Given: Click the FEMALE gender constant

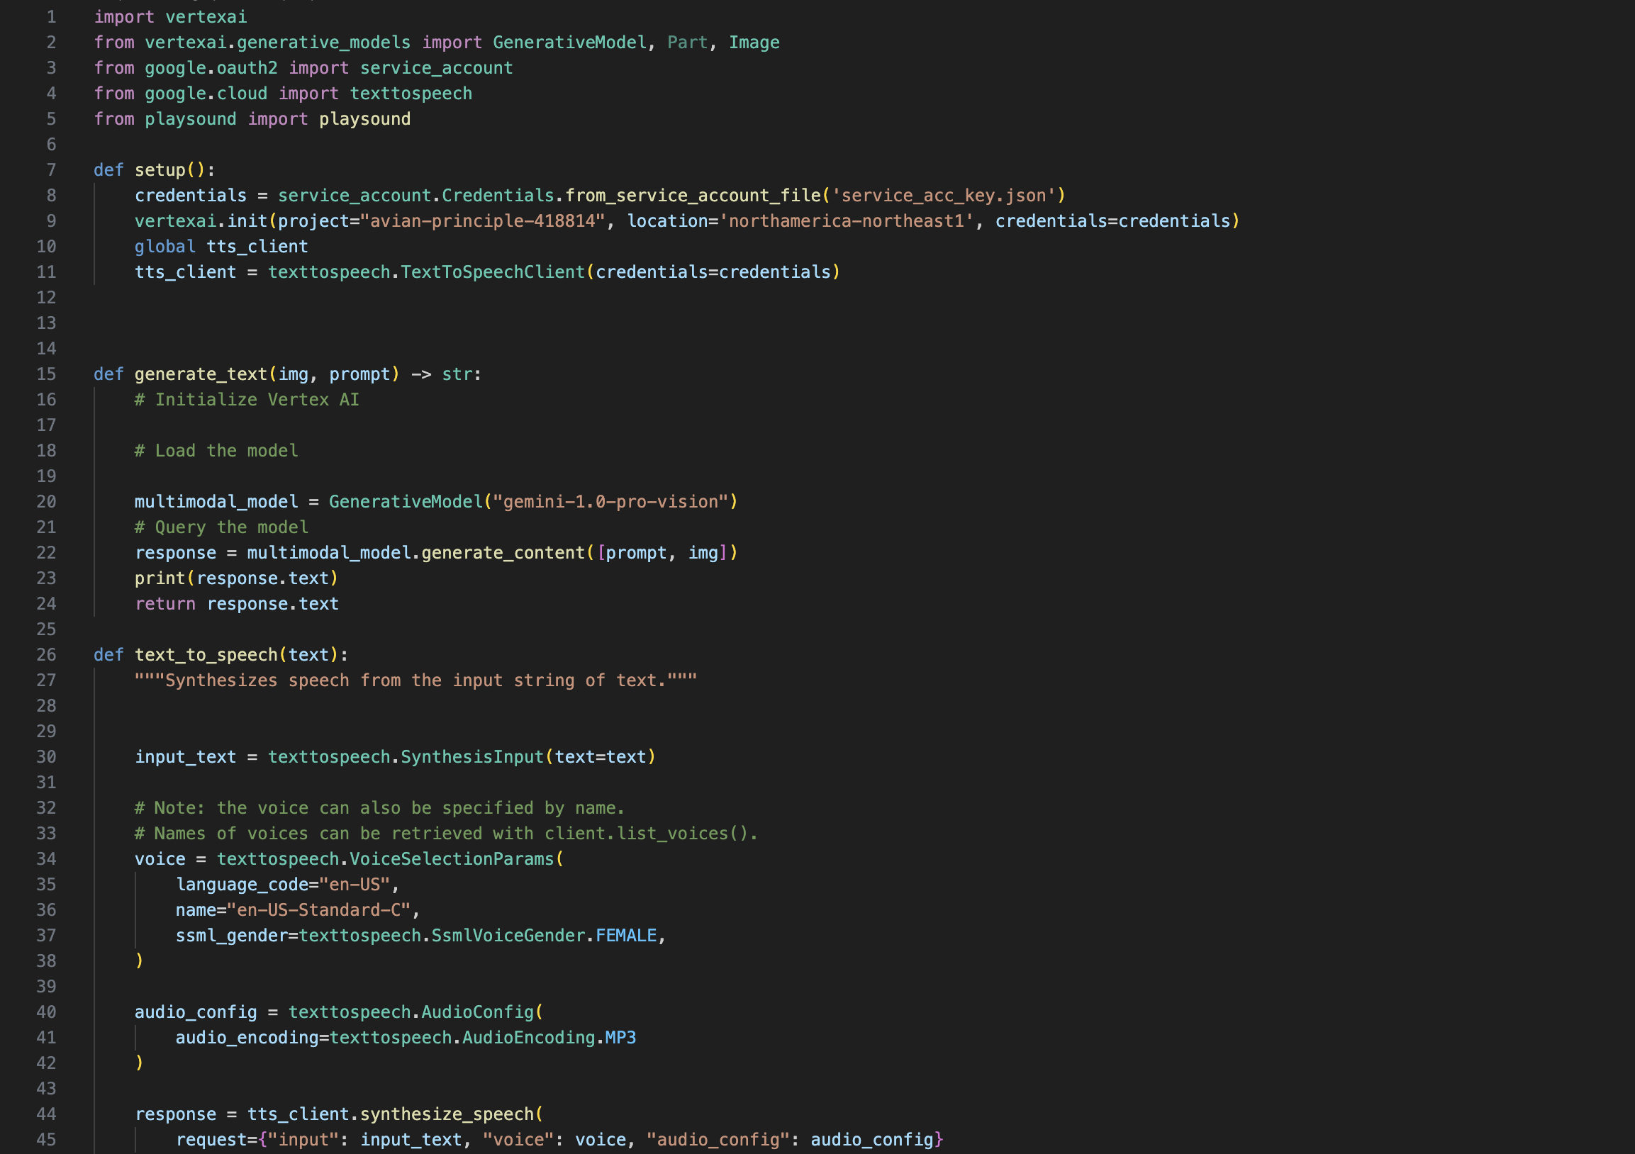Looking at the screenshot, I should click(625, 936).
